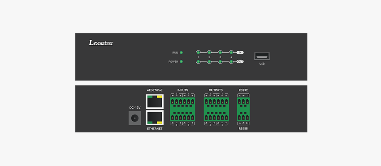Click the upper OUTPUTS terminal block
The image size is (381, 166).
pyautogui.click(x=215, y=103)
